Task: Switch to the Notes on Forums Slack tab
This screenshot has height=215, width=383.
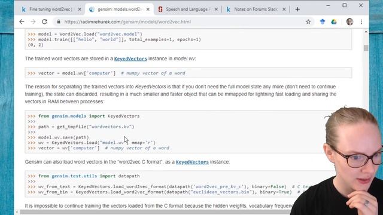Action: pos(256,10)
